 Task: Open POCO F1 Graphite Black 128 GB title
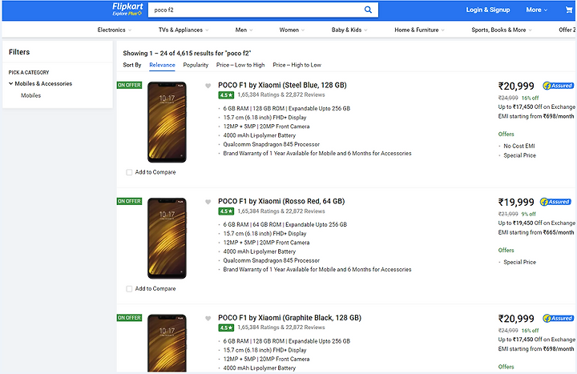289,318
